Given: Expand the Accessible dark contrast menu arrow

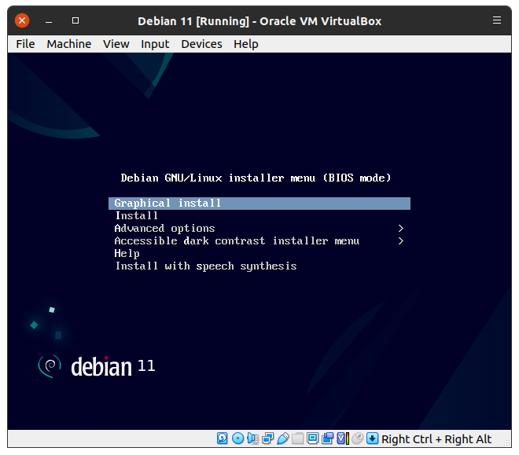Looking at the screenshot, I should click(401, 241).
